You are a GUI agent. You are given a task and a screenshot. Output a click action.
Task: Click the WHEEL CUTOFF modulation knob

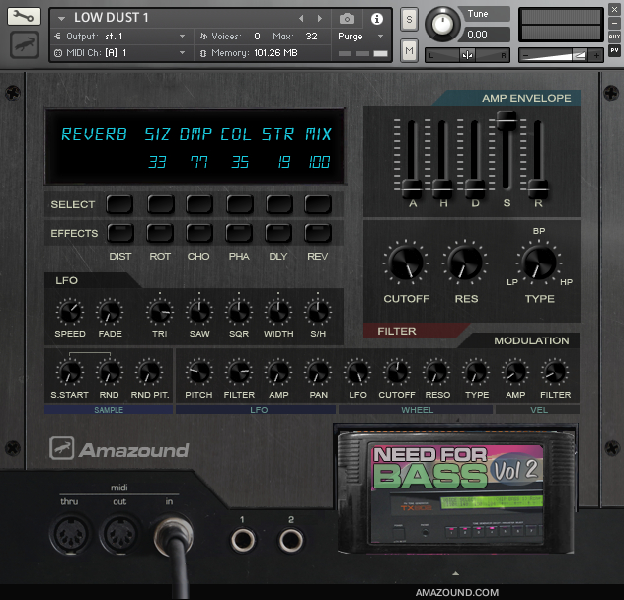(397, 372)
